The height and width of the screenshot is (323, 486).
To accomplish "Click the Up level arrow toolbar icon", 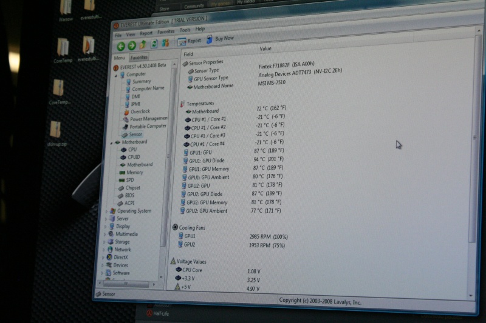I will 143,45.
